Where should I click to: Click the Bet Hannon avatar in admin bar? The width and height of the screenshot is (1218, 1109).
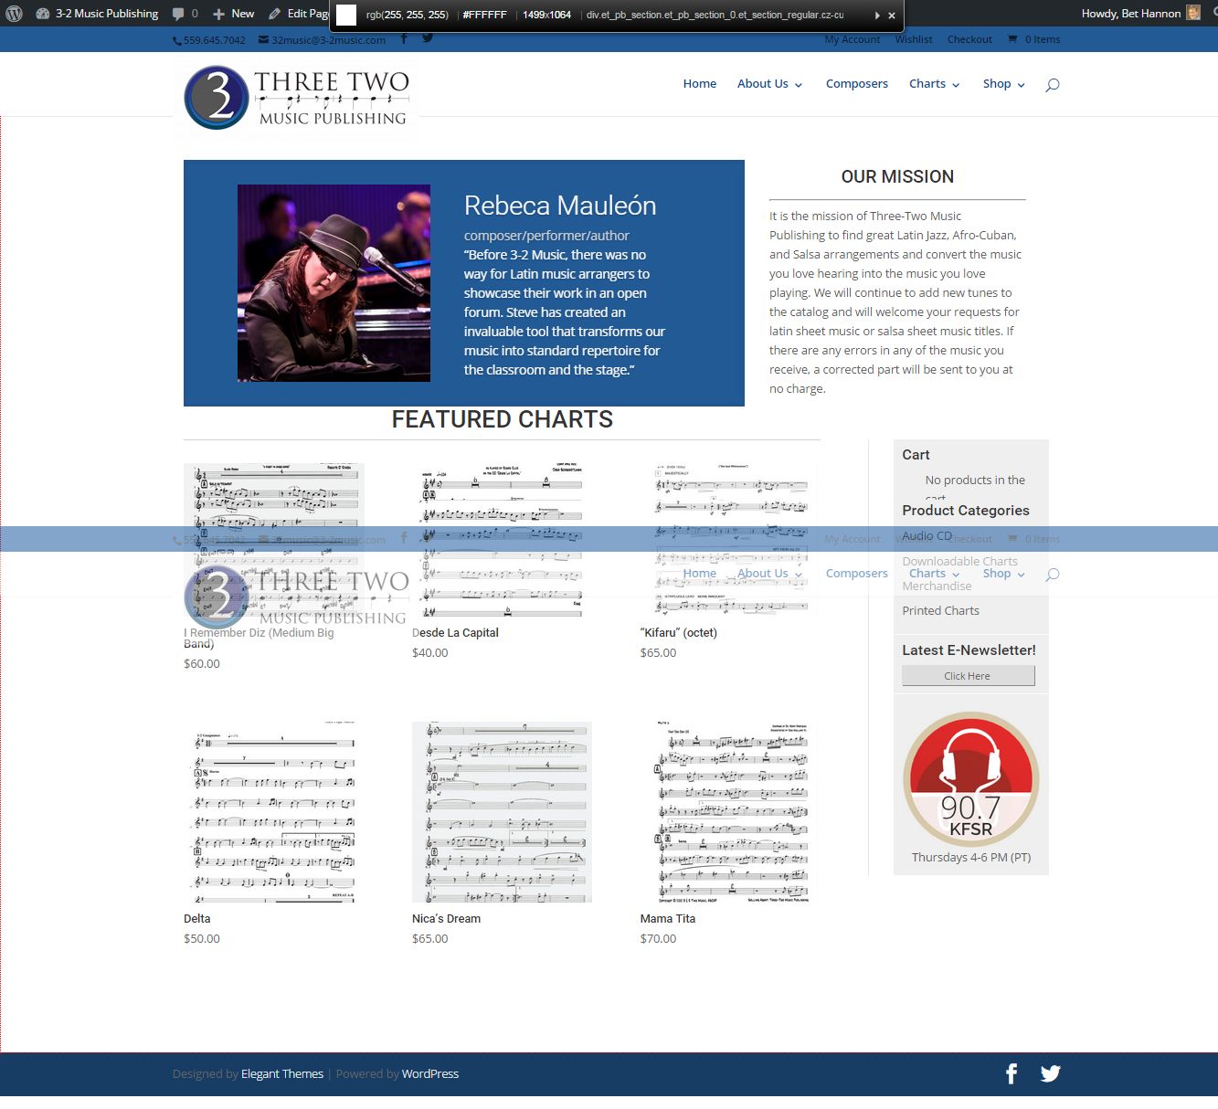click(x=1193, y=13)
